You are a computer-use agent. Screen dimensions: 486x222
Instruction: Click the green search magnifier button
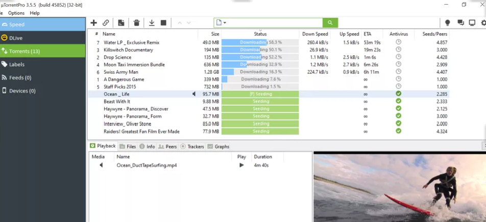point(330,22)
